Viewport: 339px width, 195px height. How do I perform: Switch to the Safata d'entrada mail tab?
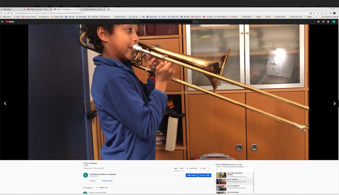point(92,9)
